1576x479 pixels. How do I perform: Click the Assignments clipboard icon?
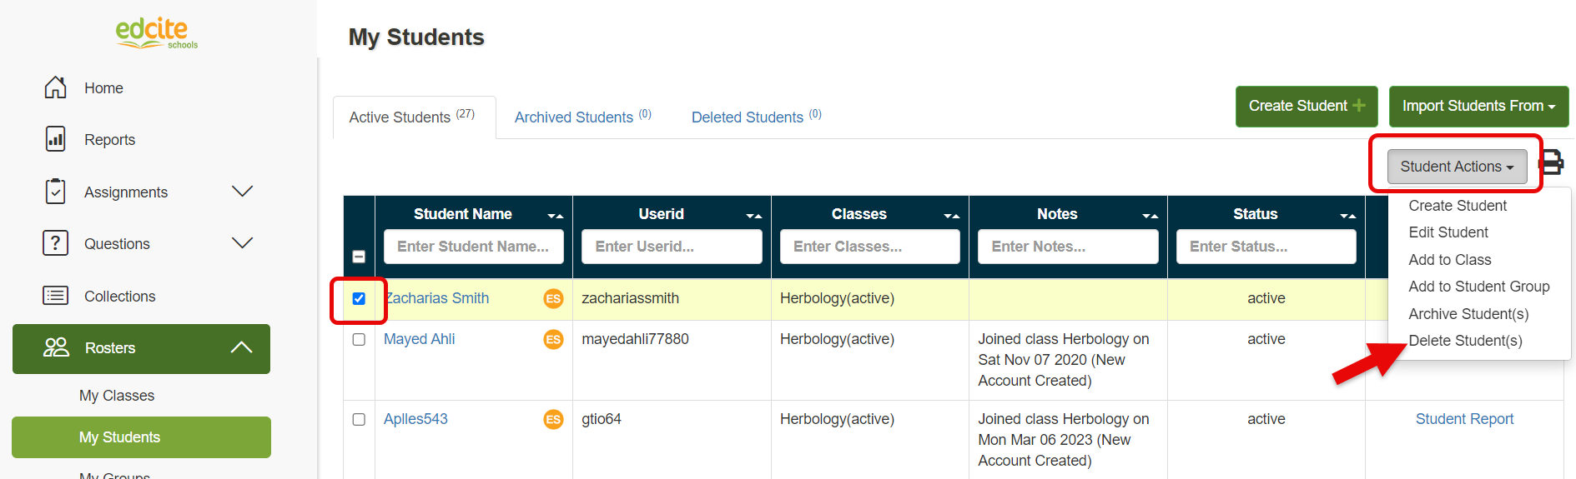point(55,192)
